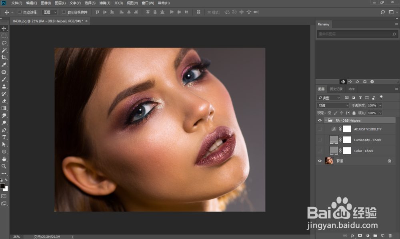
Task: Select the Rectangular Marquee tool
Action: click(4, 36)
